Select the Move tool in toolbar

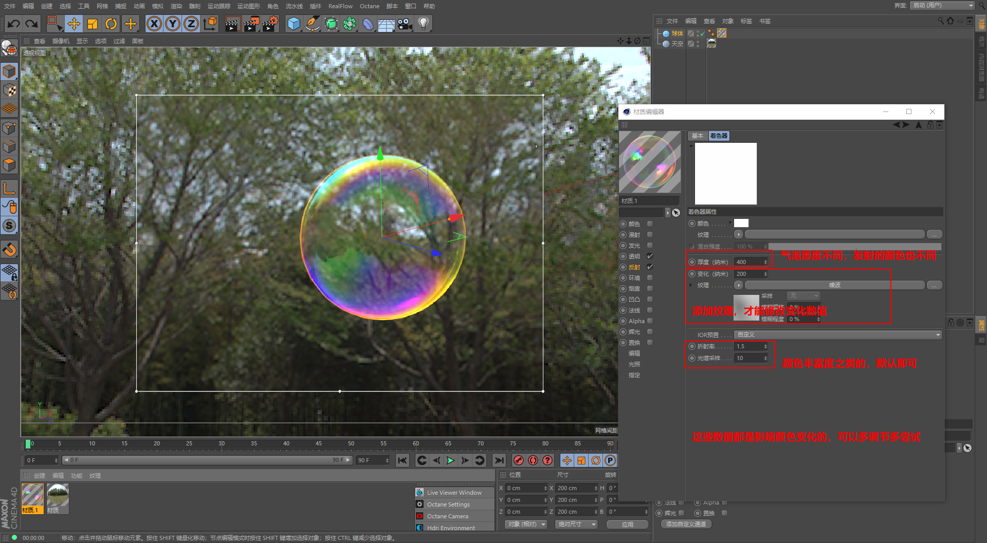74,24
